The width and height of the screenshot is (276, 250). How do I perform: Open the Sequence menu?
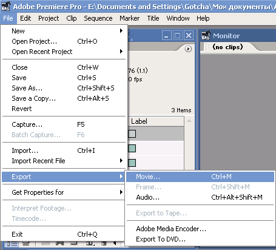coord(98,18)
